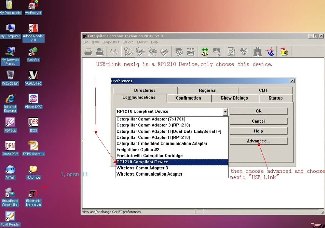Open My Documents desktop icon
Screen dimensions: 325x228
(x=10, y=7)
